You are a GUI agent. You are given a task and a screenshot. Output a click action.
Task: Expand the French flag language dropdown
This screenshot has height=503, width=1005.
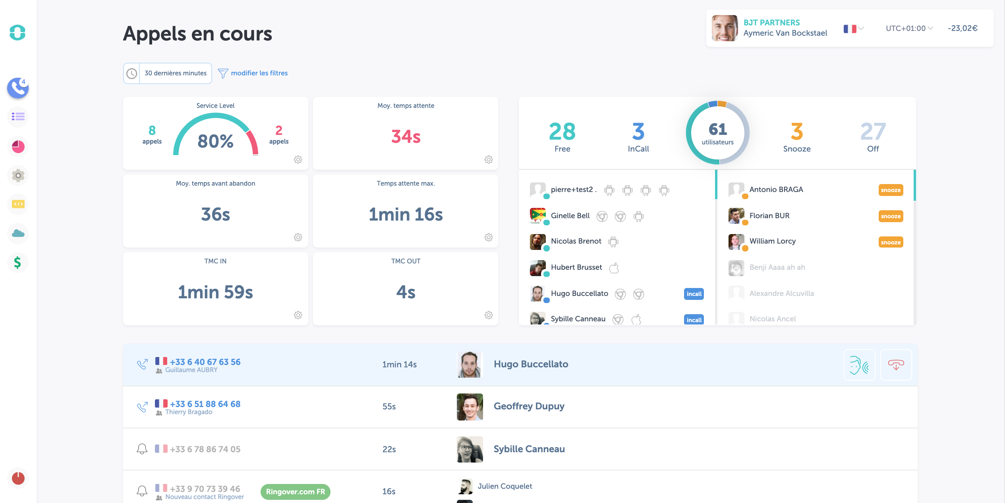pyautogui.click(x=854, y=29)
